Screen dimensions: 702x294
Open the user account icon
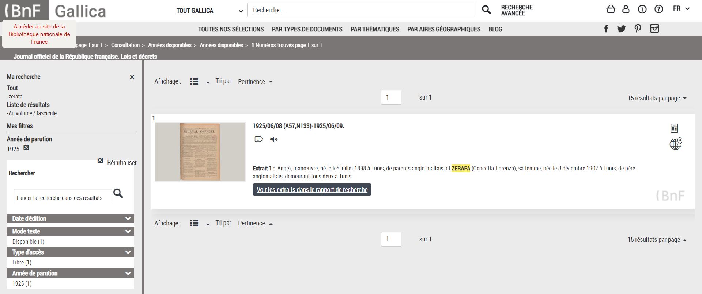click(x=626, y=9)
